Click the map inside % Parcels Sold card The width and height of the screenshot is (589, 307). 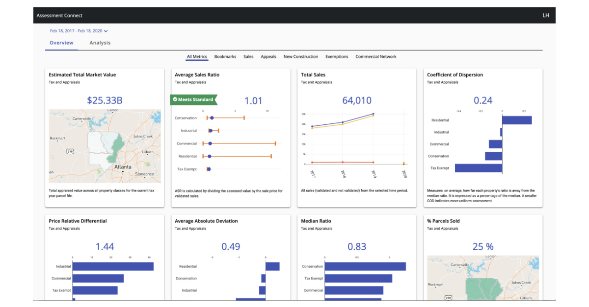coord(482,277)
